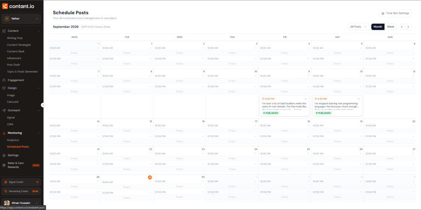Open Post Draft section
Screen dimensions: 421x210
(x=14, y=65)
